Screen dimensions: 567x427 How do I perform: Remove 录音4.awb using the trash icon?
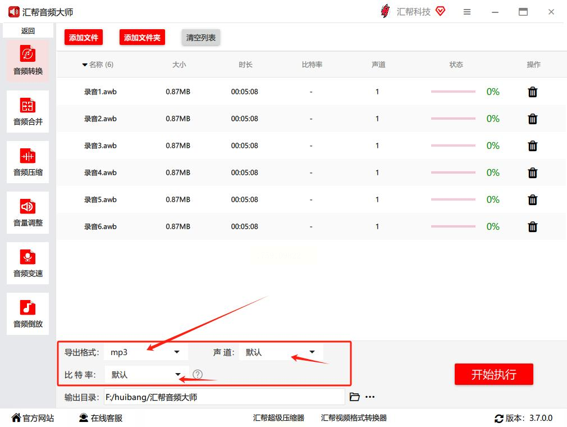click(x=532, y=173)
